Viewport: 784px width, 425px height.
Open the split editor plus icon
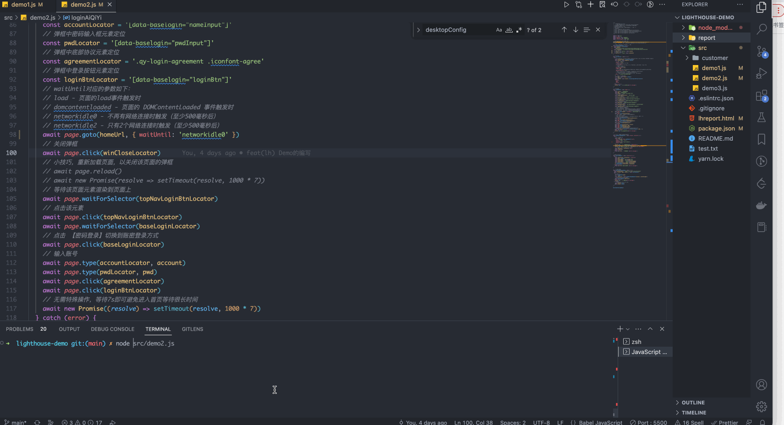[x=591, y=5]
